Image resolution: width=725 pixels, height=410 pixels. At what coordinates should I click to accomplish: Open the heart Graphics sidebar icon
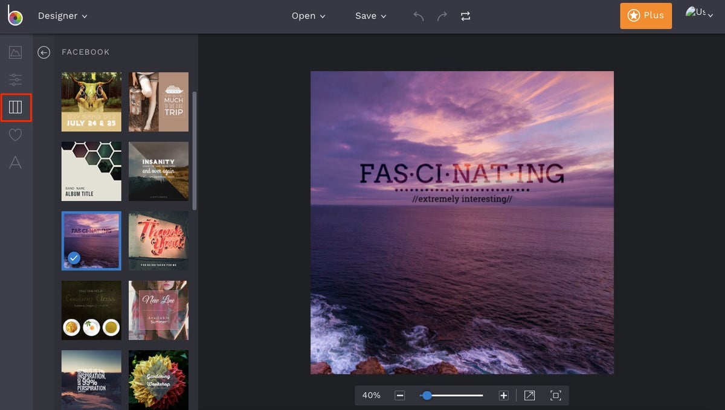click(16, 135)
